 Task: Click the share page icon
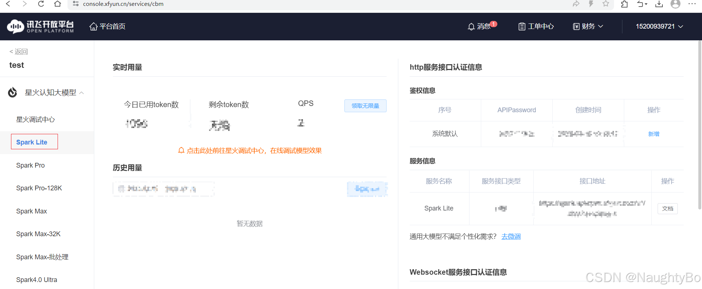576,4
